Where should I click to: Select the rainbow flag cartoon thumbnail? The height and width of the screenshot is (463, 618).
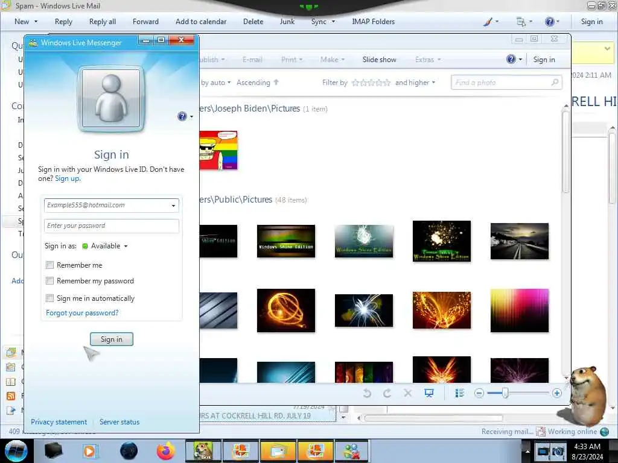pos(218,150)
